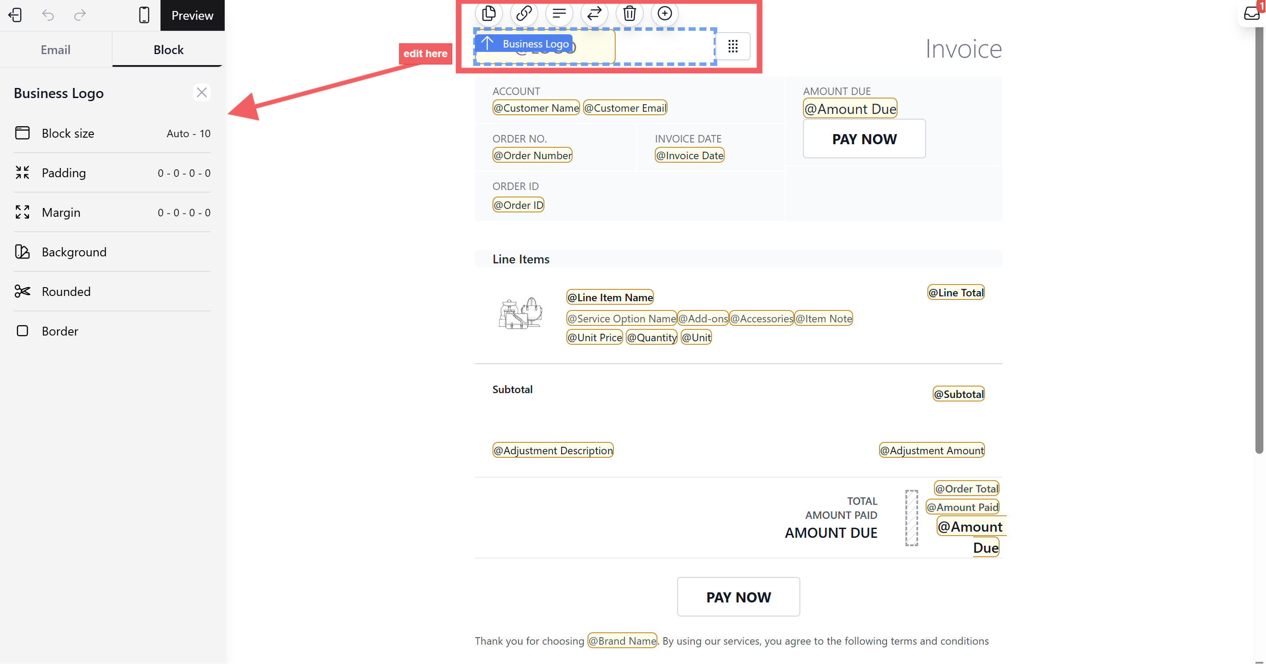Click the swap arrows icon
Image resolution: width=1266 pixels, height=664 pixels.
[x=594, y=13]
